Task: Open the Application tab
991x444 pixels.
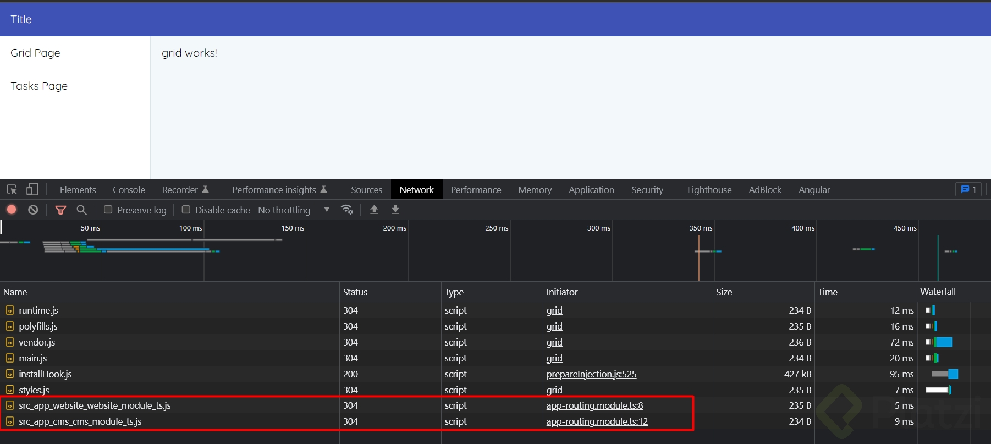Action: point(591,190)
